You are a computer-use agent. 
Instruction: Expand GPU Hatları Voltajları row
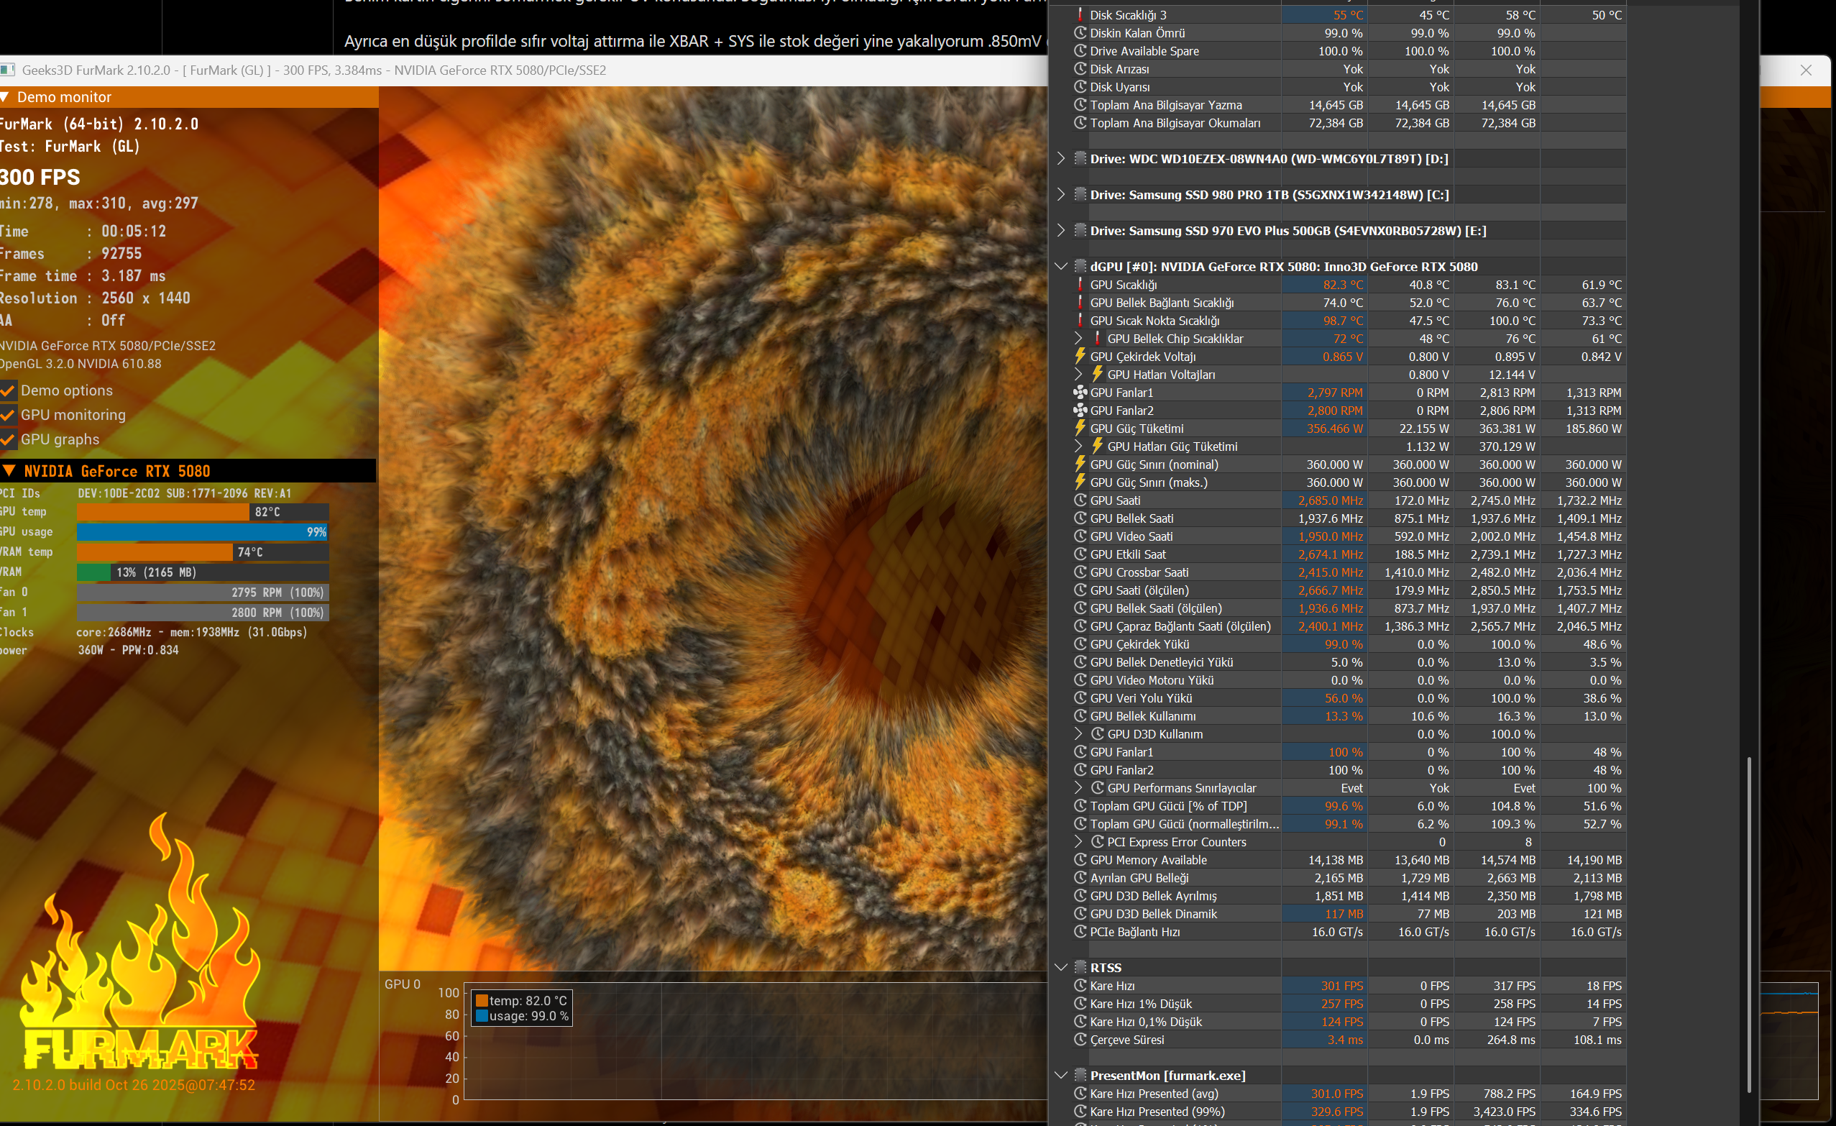click(x=1078, y=374)
